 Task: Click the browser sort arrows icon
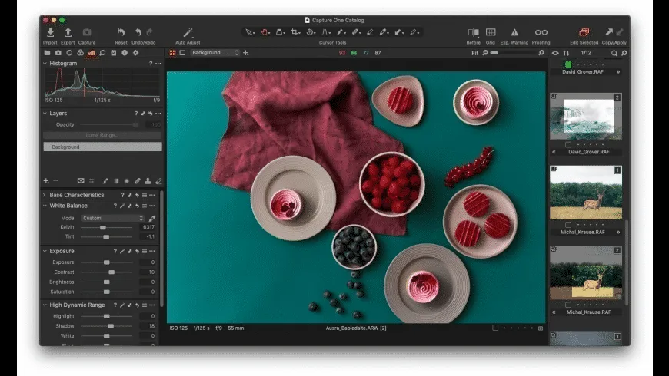(566, 53)
